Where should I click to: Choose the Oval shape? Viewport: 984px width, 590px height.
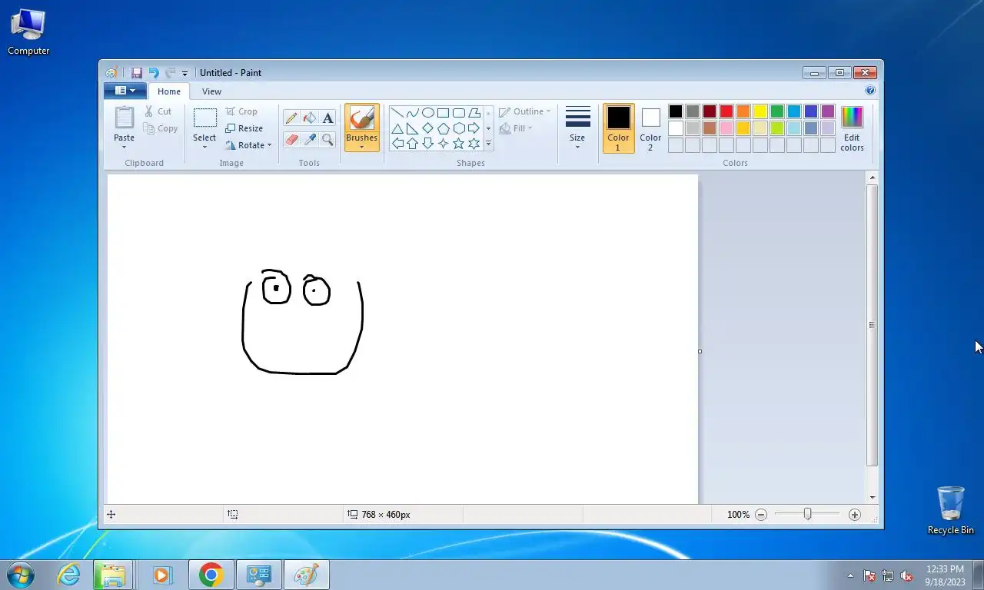(428, 113)
